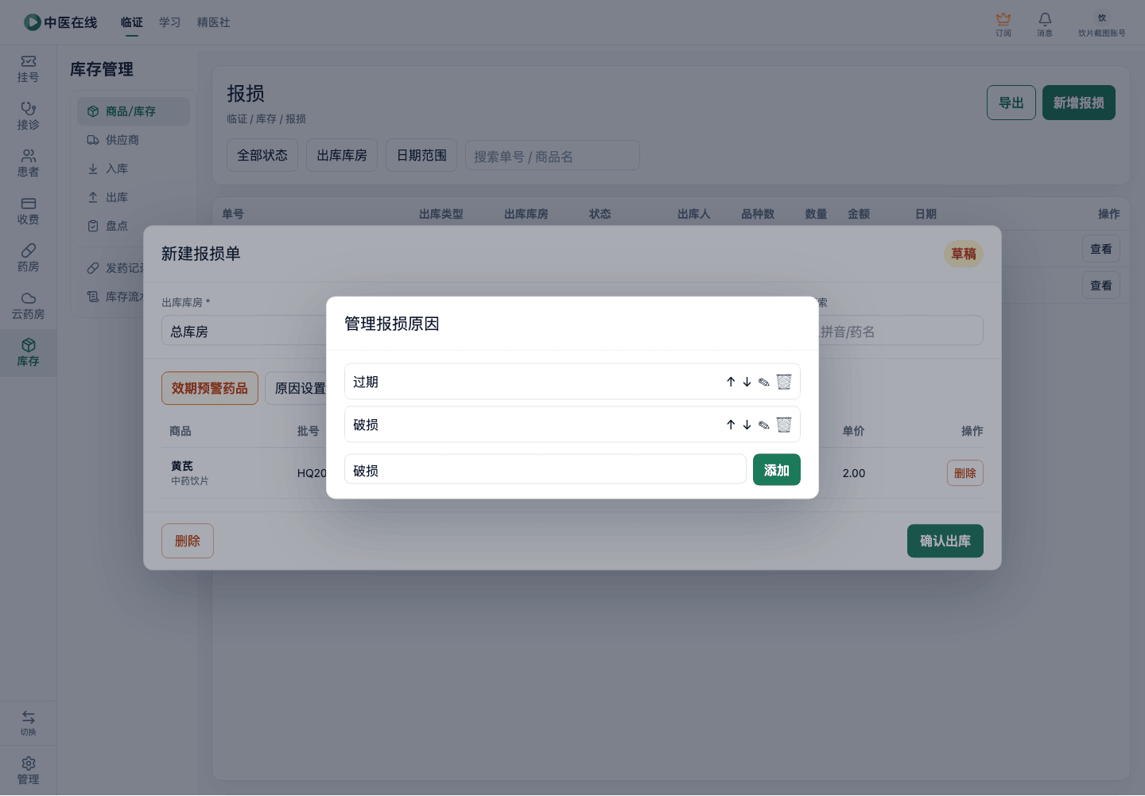Click the 库存 breadcrumb link

(266, 118)
